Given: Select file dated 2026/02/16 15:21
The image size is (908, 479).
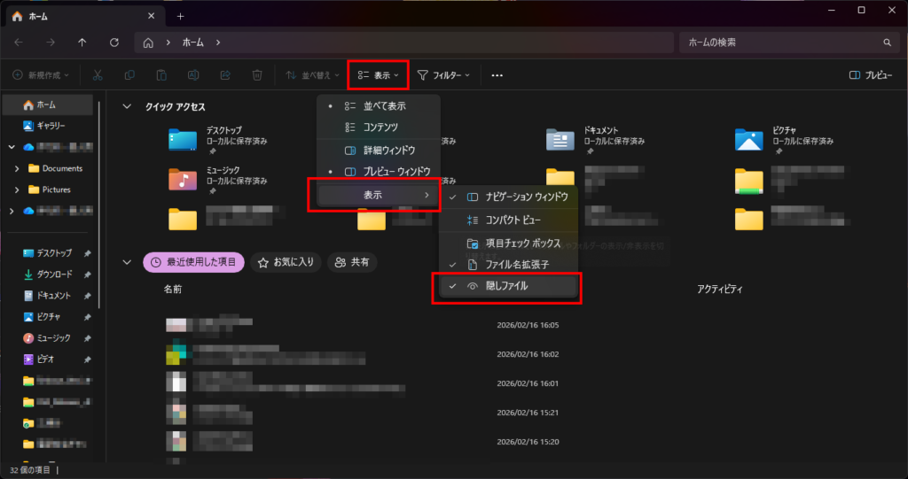Looking at the screenshot, I should coord(363,413).
